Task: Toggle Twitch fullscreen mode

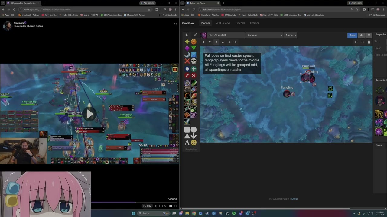Action: click(175, 206)
